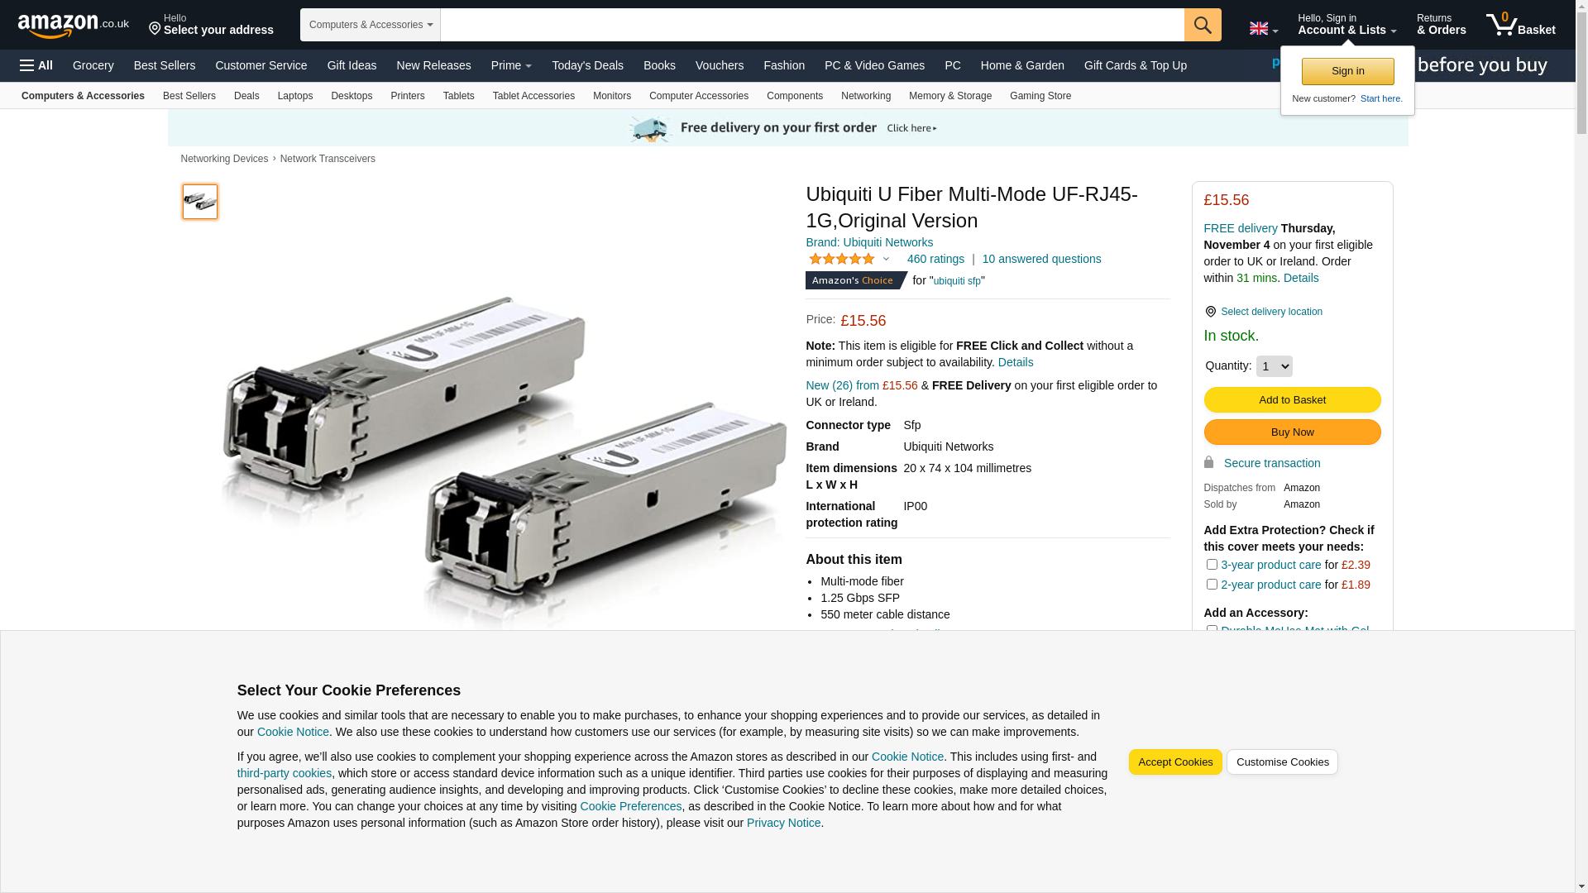
Task: Check the 2-year product care box
Action: point(1212,585)
